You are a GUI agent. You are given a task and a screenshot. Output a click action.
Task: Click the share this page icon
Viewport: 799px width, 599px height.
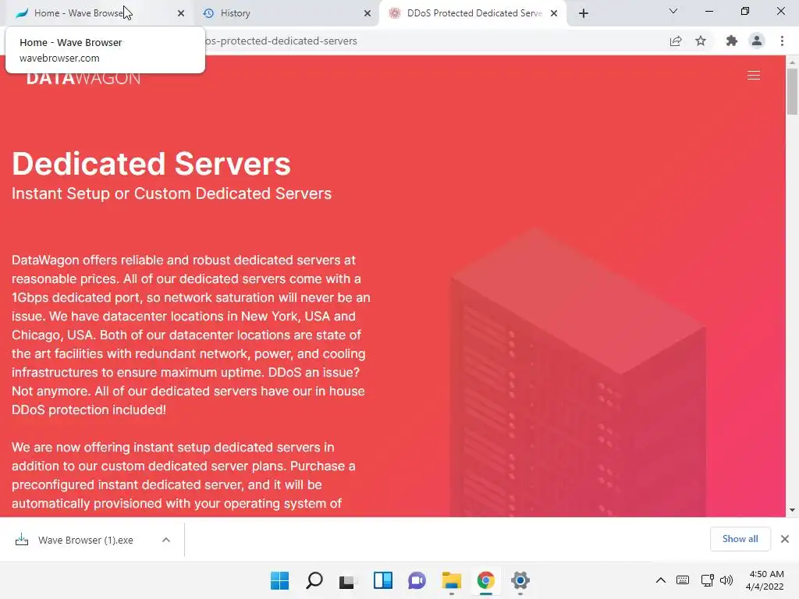pos(676,41)
